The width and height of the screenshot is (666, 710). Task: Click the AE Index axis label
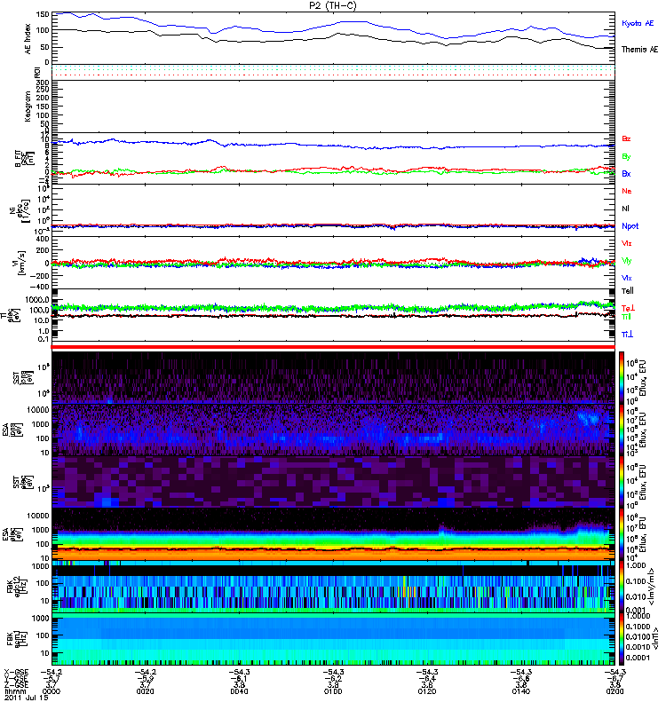[x=28, y=39]
